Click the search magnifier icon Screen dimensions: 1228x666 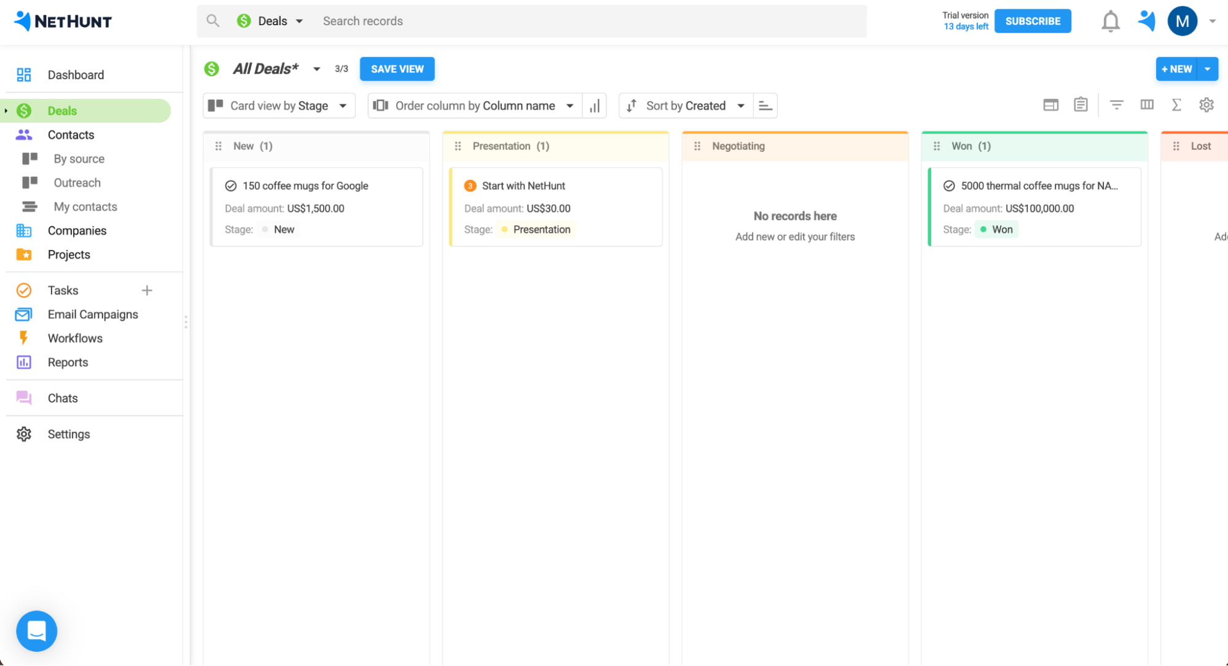[x=213, y=21]
